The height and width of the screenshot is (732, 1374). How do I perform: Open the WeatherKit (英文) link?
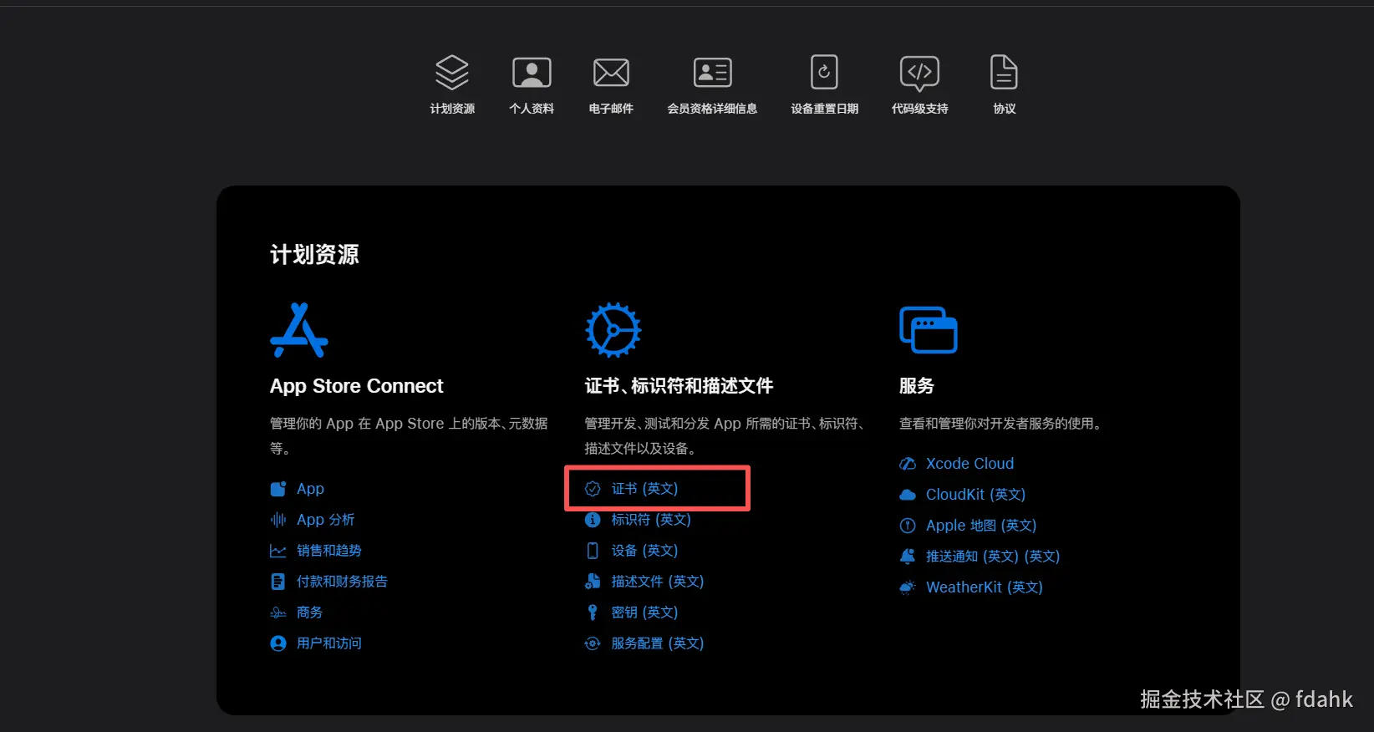pyautogui.click(x=985, y=587)
